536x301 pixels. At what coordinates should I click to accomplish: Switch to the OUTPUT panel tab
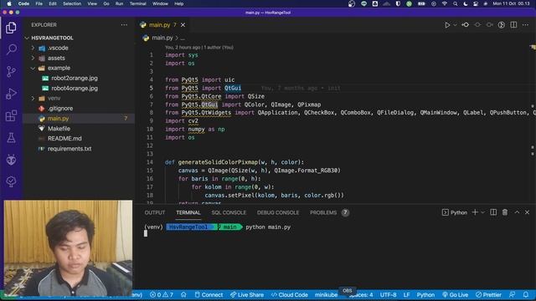coord(155,212)
